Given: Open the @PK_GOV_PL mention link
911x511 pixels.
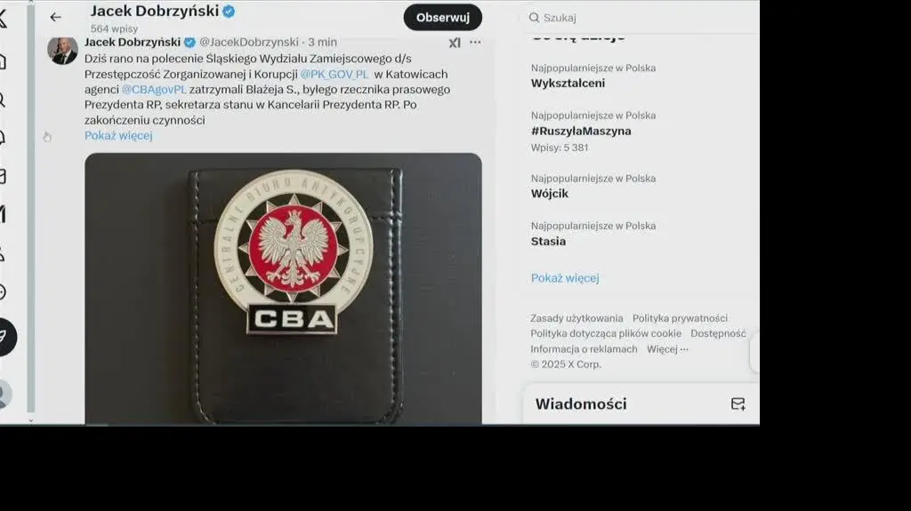Looking at the screenshot, I should pos(335,75).
